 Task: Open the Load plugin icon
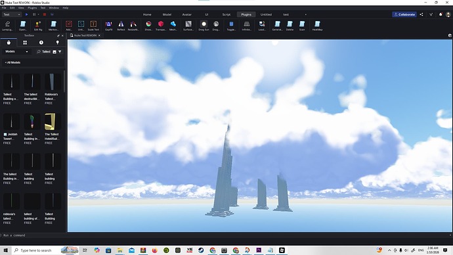(x=262, y=26)
